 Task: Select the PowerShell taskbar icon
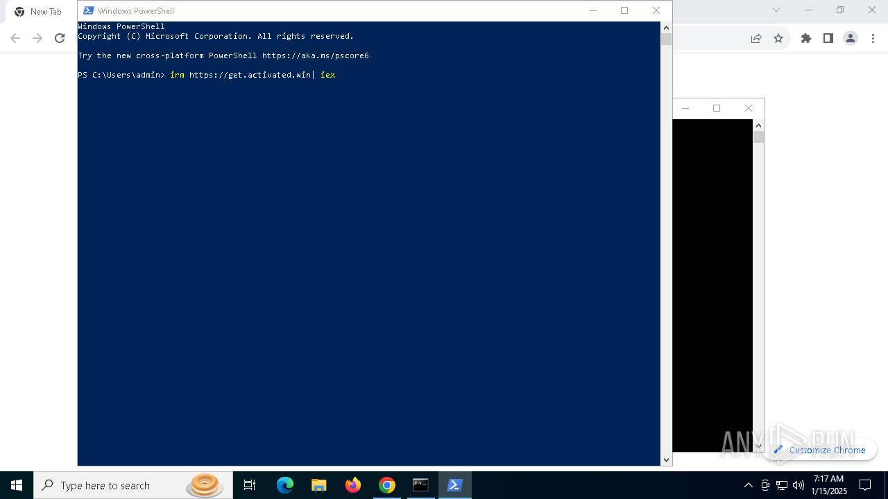(455, 485)
